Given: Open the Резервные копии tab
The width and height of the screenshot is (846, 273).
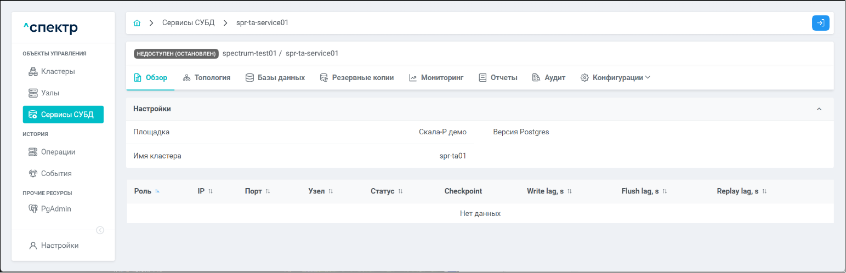Looking at the screenshot, I should coord(357,78).
